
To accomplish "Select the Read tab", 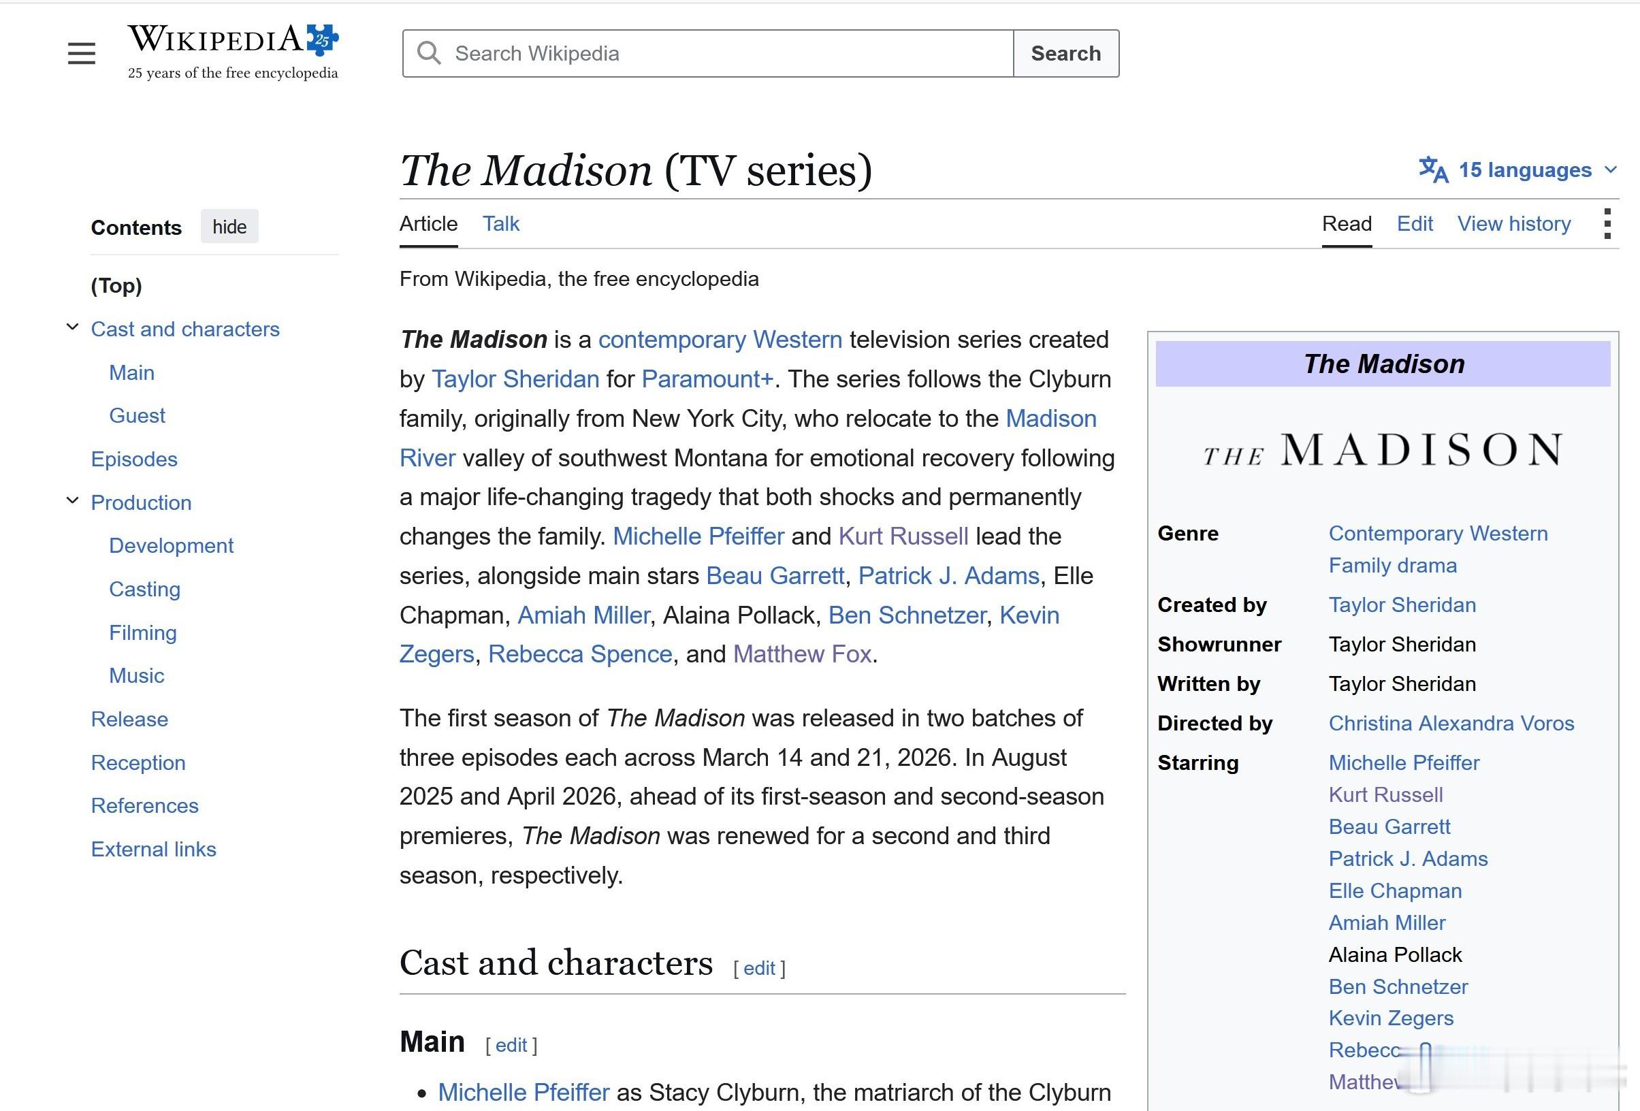I will coord(1347,224).
